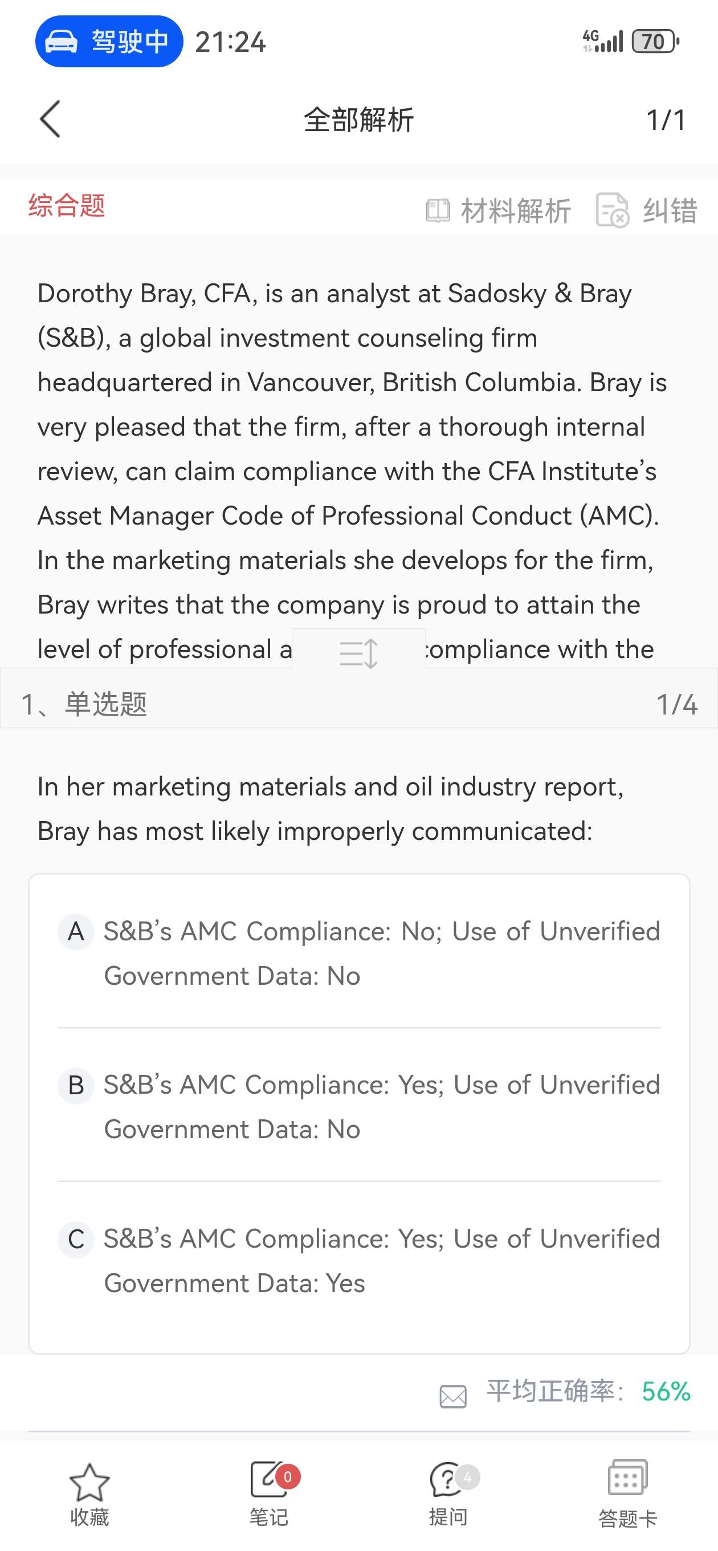Tap the envelope icon beside 平均正确率
This screenshot has height=1551, width=718.
coord(453,1397)
